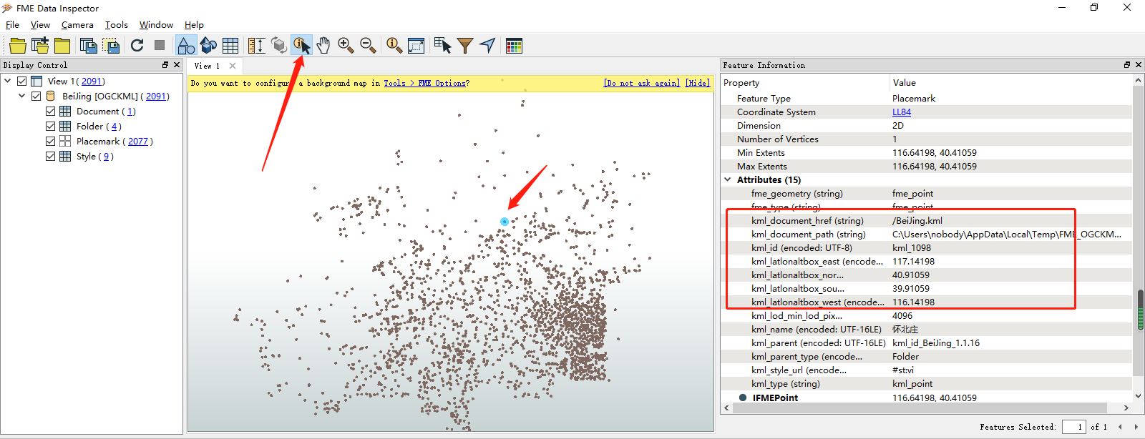The image size is (1145, 439).
Task: Click the Hide link in banner
Action: pyautogui.click(x=698, y=84)
